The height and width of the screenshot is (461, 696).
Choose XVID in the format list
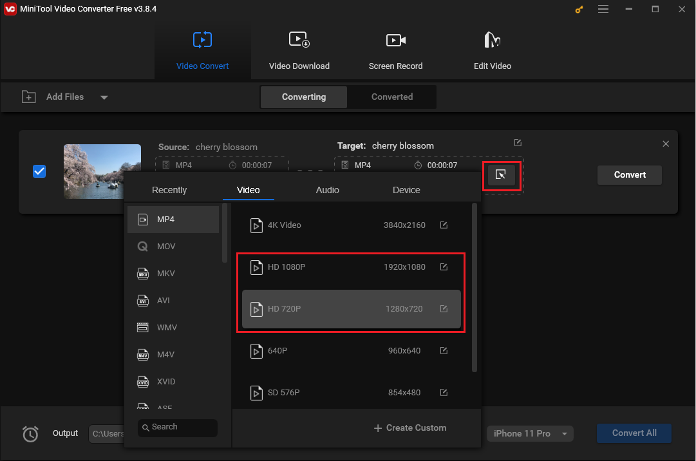click(173, 382)
